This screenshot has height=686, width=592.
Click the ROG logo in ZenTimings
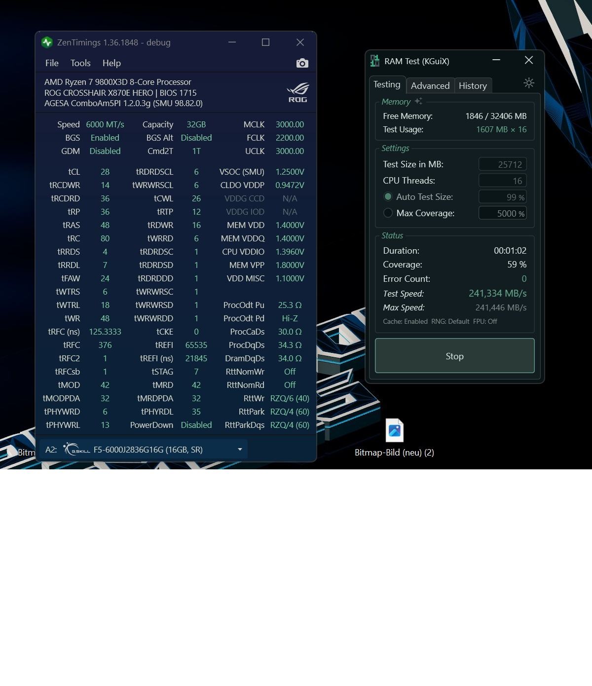(x=297, y=92)
